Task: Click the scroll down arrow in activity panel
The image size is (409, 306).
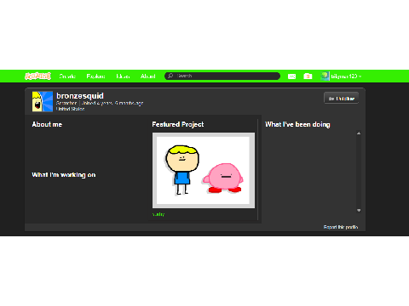Action: (x=359, y=210)
